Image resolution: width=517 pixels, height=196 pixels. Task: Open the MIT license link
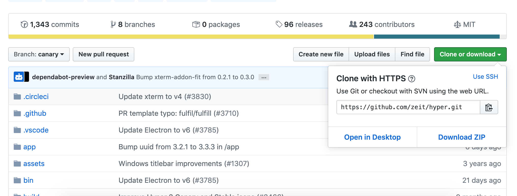point(465,24)
